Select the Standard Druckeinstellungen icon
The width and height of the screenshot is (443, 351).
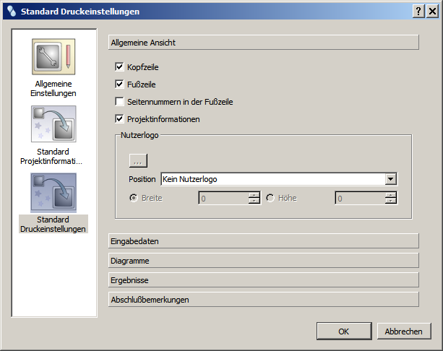pos(53,193)
